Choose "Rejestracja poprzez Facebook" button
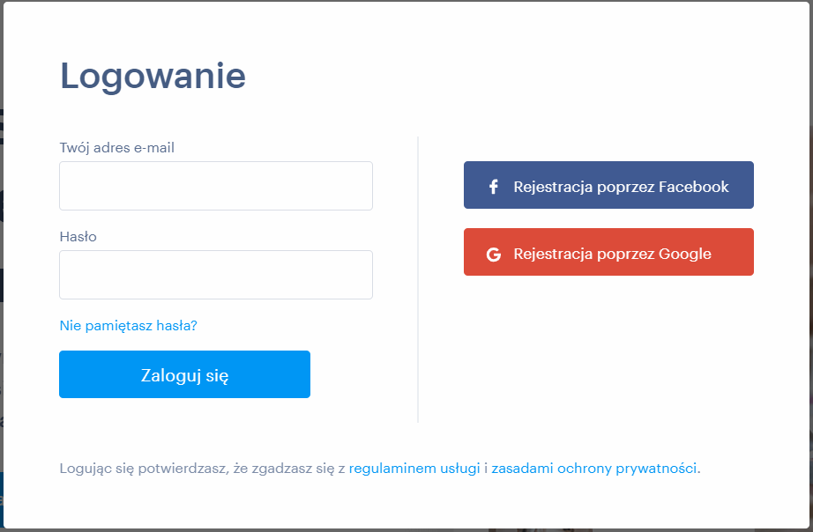The height and width of the screenshot is (532, 813). pos(608,185)
